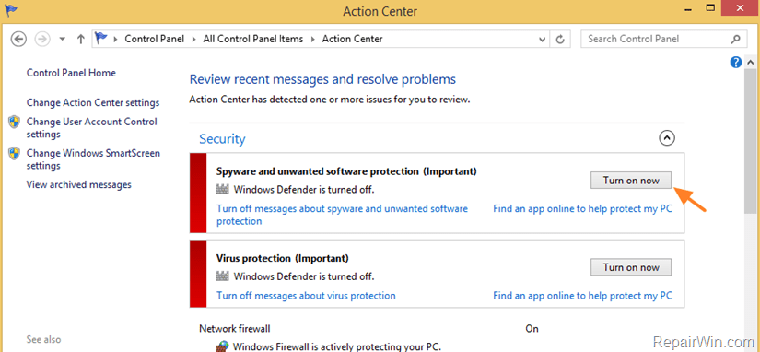
Task: Collapse the Security section
Action: (x=667, y=138)
